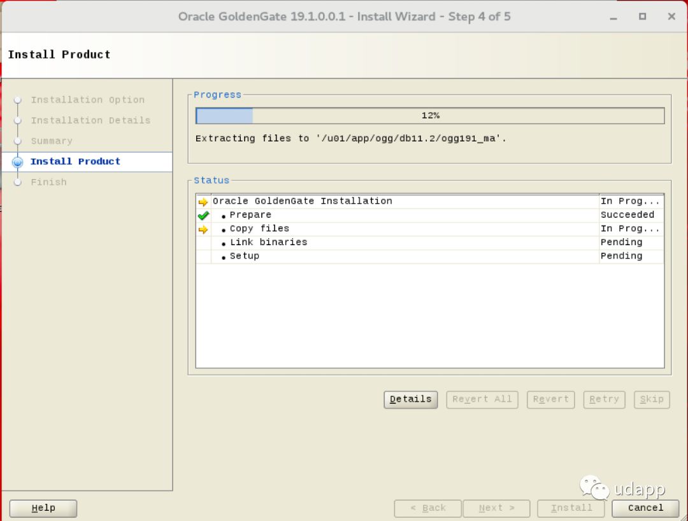Select the Installation Details step
This screenshot has height=521, width=688.
(x=90, y=120)
